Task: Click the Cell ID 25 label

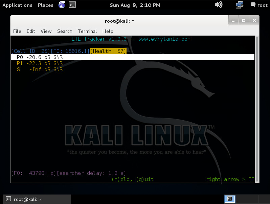Action: click(x=30, y=51)
